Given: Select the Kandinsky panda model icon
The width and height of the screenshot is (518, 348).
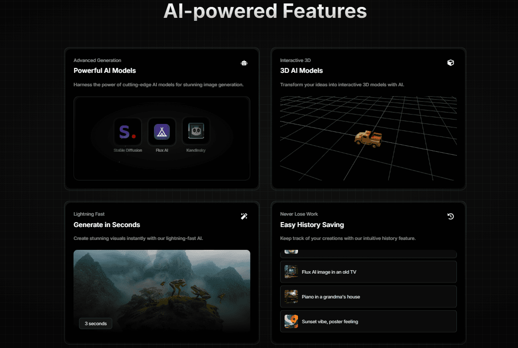Looking at the screenshot, I should coord(196,131).
